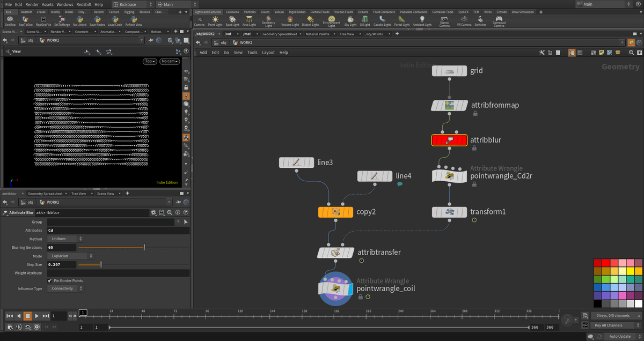Click the RopGeoFile shelf tool

coord(43,21)
